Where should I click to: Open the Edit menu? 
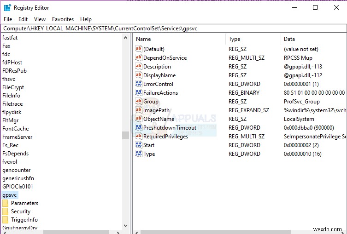point(23,19)
